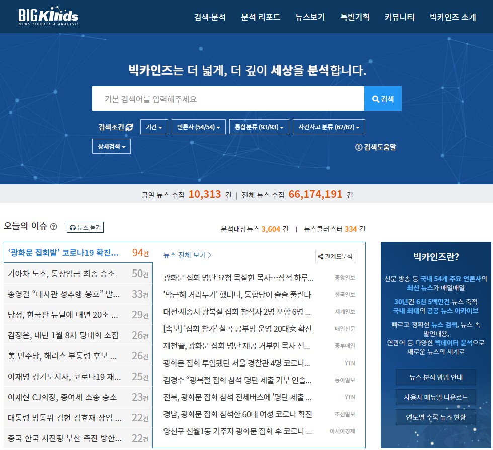Open the [속보] '집회 참가' 칠곡 공부방 article
This screenshot has height=450, width=493.
(x=237, y=329)
